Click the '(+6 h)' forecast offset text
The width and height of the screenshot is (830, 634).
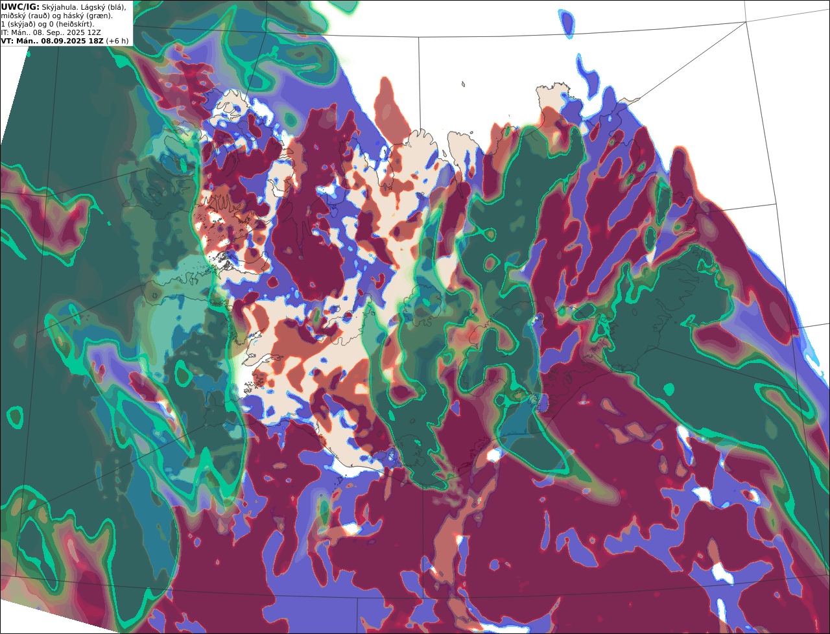tap(117, 41)
